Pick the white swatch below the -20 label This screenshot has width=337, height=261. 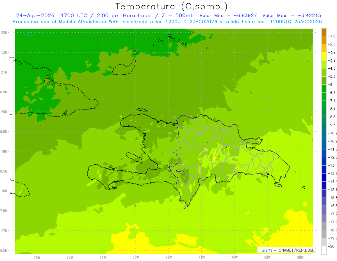tap(324, 250)
